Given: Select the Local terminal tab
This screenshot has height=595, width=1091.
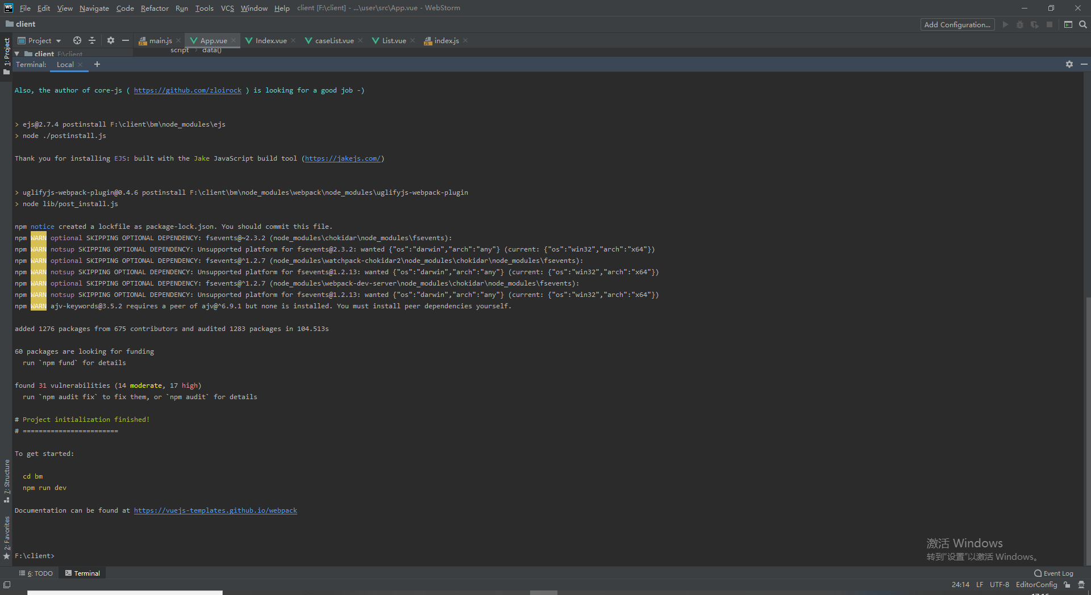Looking at the screenshot, I should 65,65.
